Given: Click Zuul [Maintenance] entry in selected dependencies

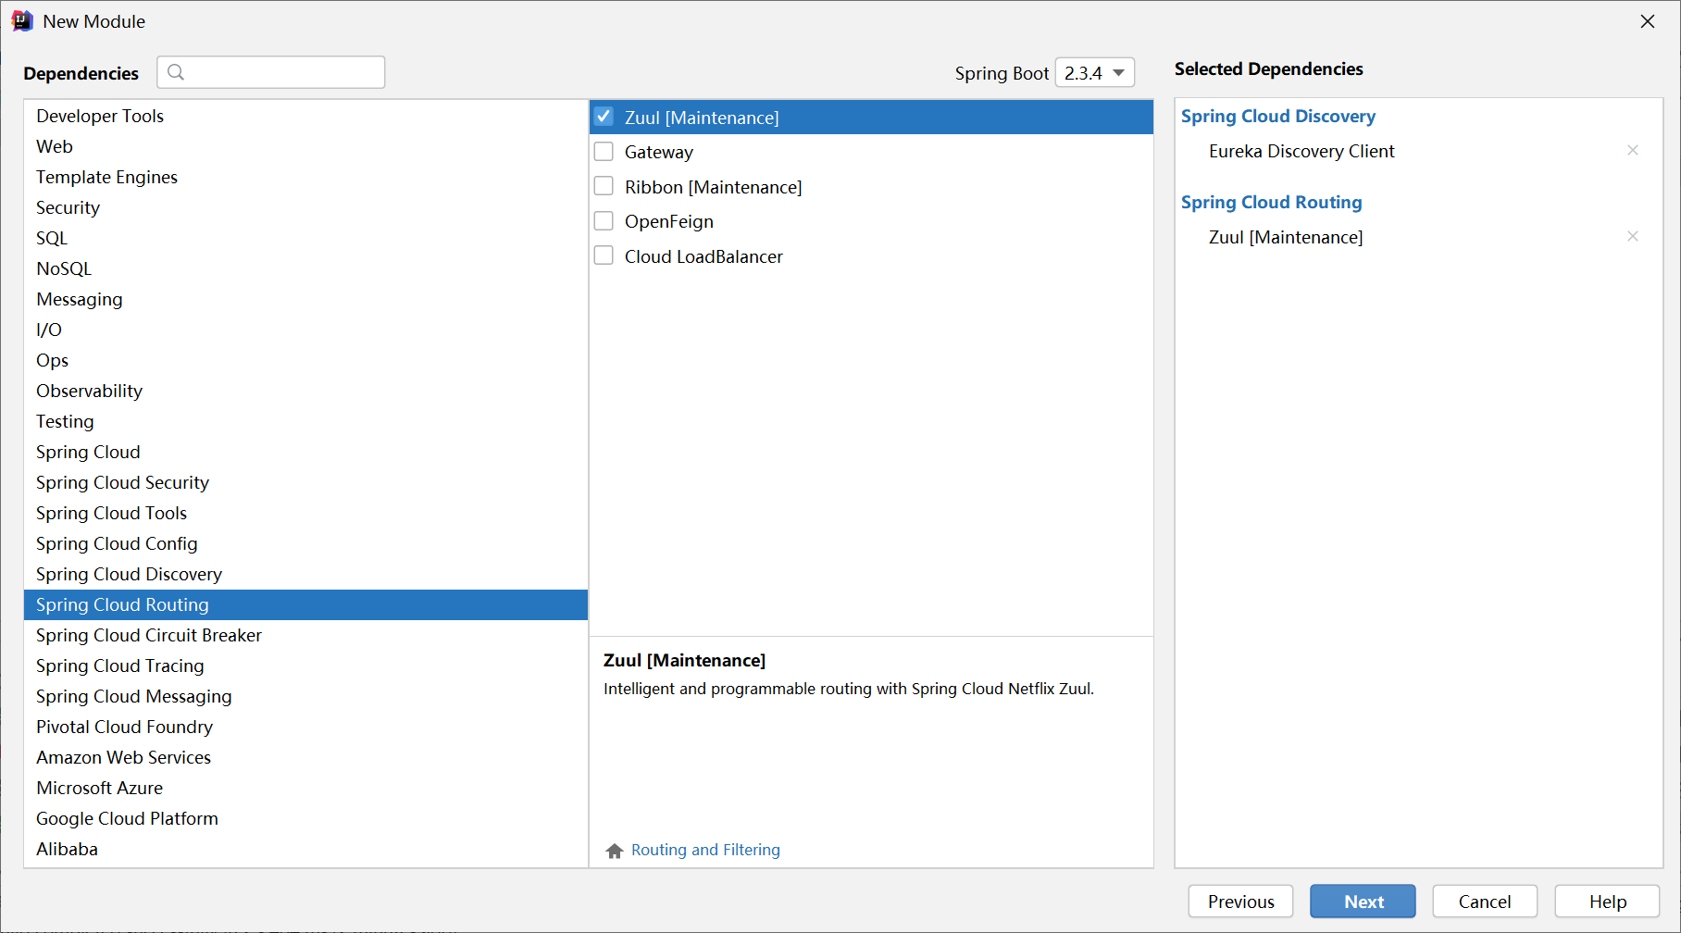Looking at the screenshot, I should pyautogui.click(x=1286, y=237).
